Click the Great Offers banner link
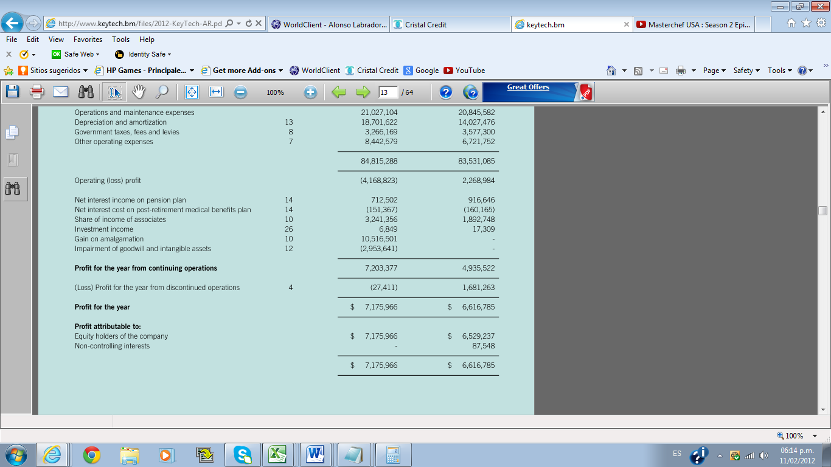Viewport: 831px width, 467px height. (528, 88)
